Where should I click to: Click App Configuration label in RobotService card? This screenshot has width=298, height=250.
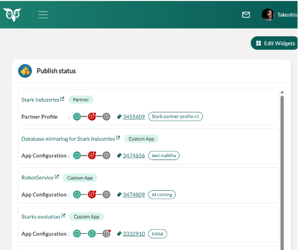[44, 195]
